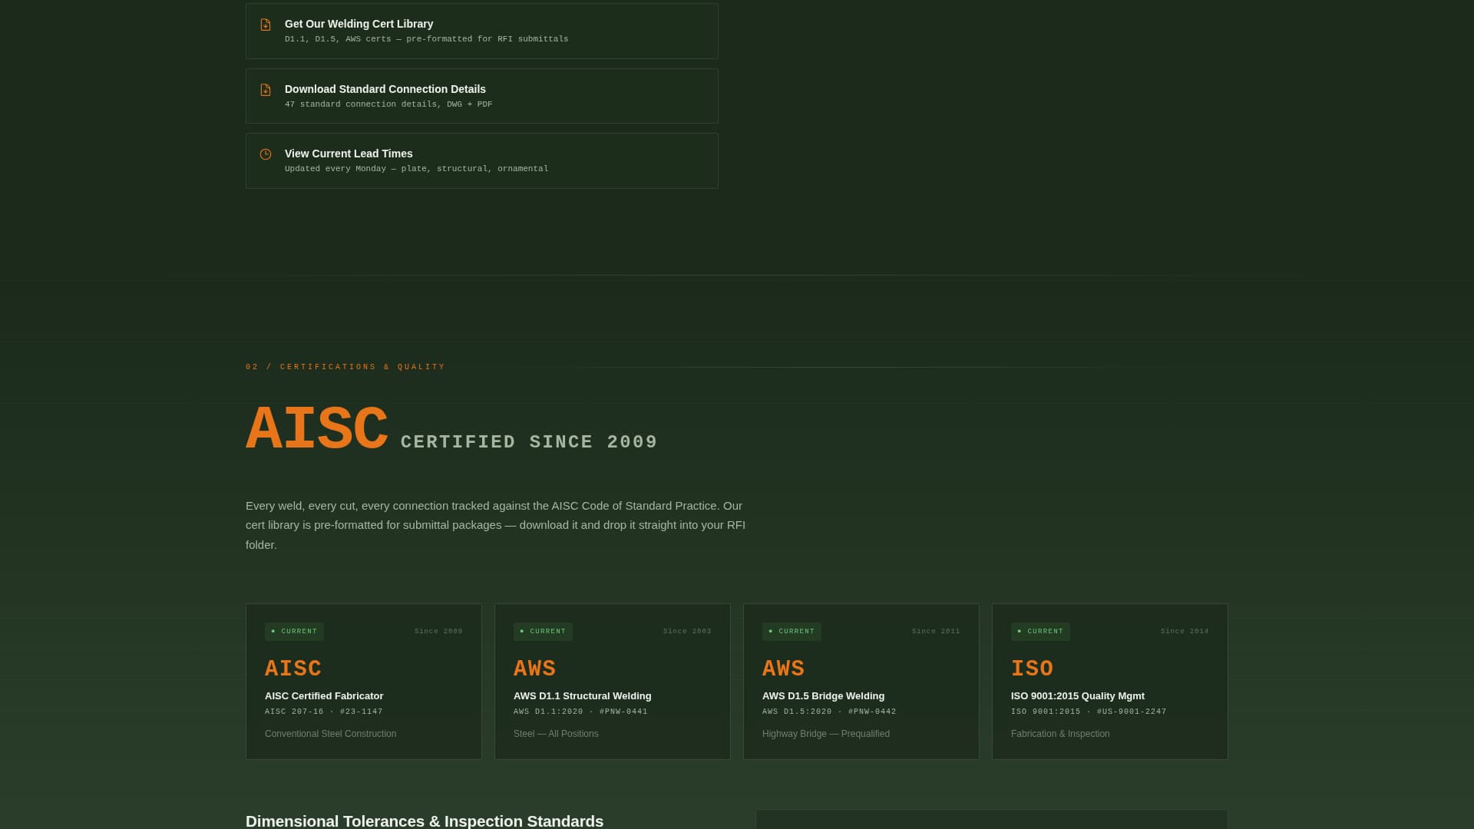This screenshot has height=829, width=1474.
Task: Select the 02 / Certifications & Quality section label
Action: pyautogui.click(x=345, y=366)
